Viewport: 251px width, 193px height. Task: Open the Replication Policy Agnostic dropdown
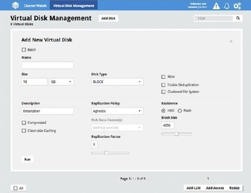pyautogui.click(x=117, y=111)
